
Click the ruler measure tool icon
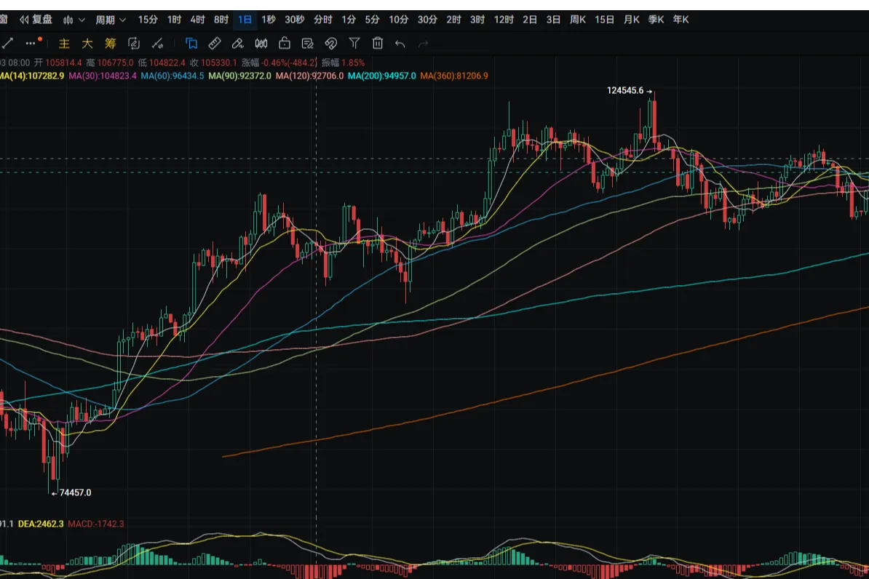click(x=215, y=44)
